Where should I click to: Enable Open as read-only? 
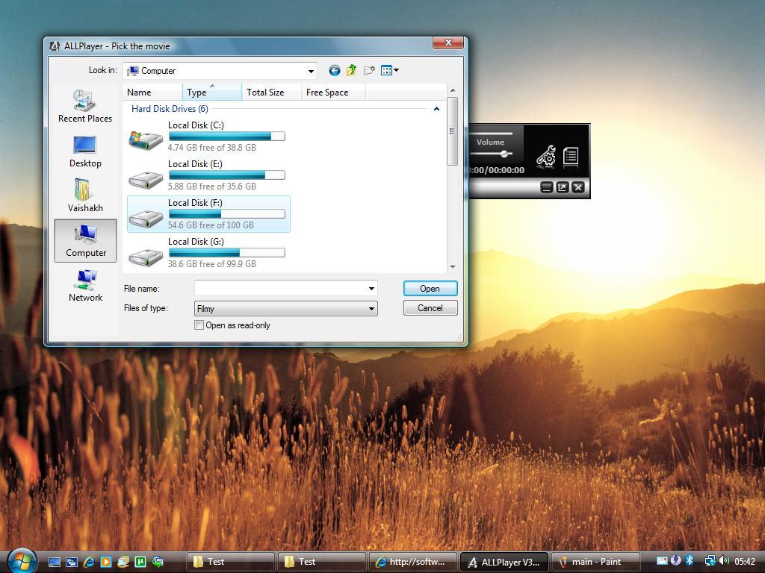[x=199, y=325]
